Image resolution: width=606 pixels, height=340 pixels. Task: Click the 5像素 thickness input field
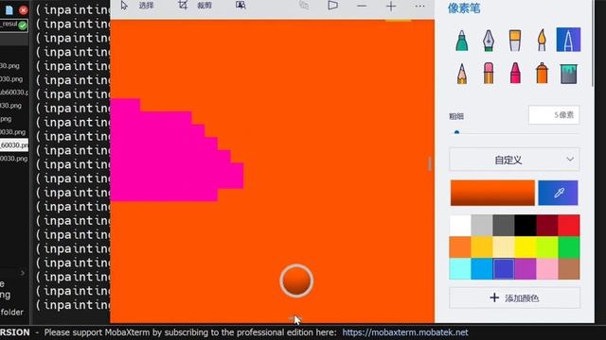click(554, 115)
